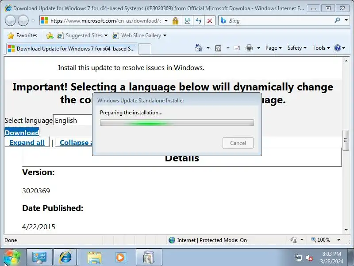
Task: Click the Back navigation button
Action: point(10,20)
